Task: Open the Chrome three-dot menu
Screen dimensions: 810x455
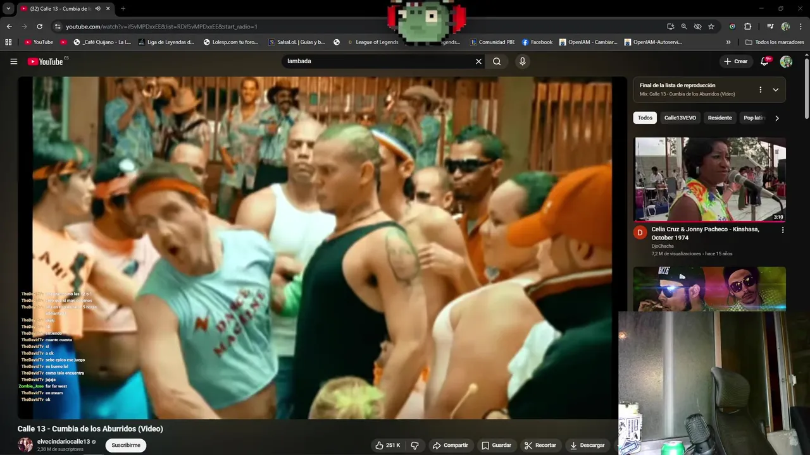Action: pyautogui.click(x=801, y=27)
